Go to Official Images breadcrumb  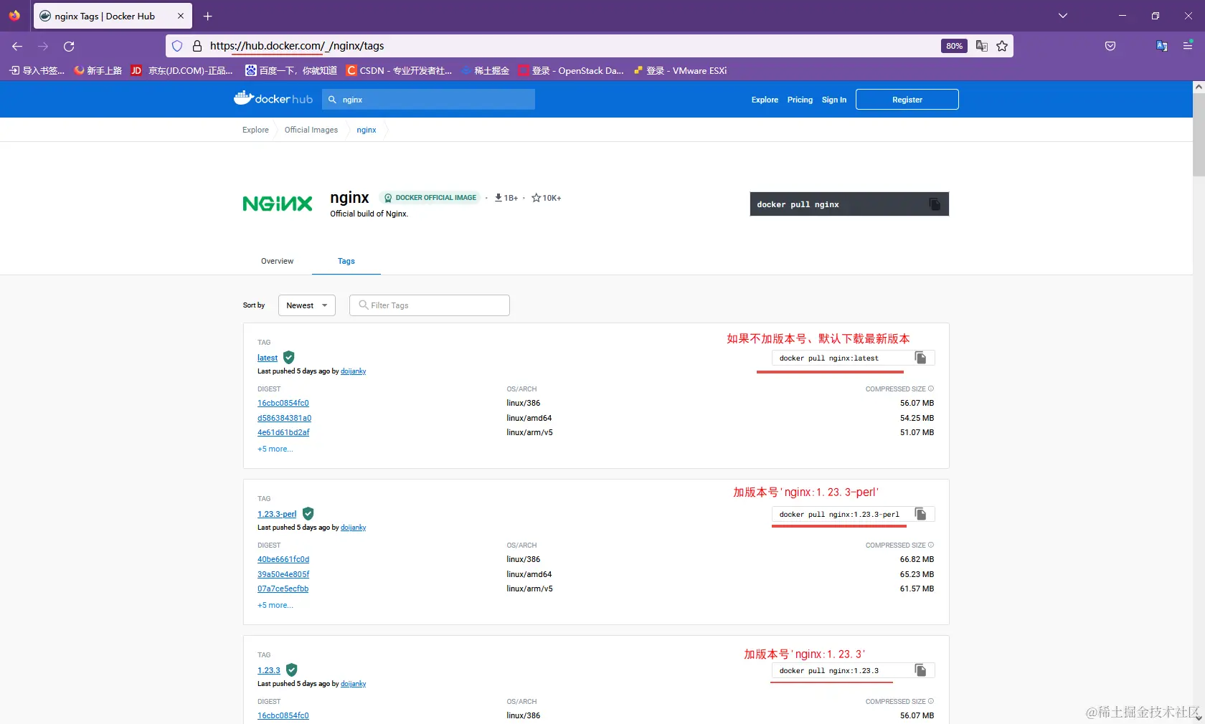pyautogui.click(x=311, y=130)
